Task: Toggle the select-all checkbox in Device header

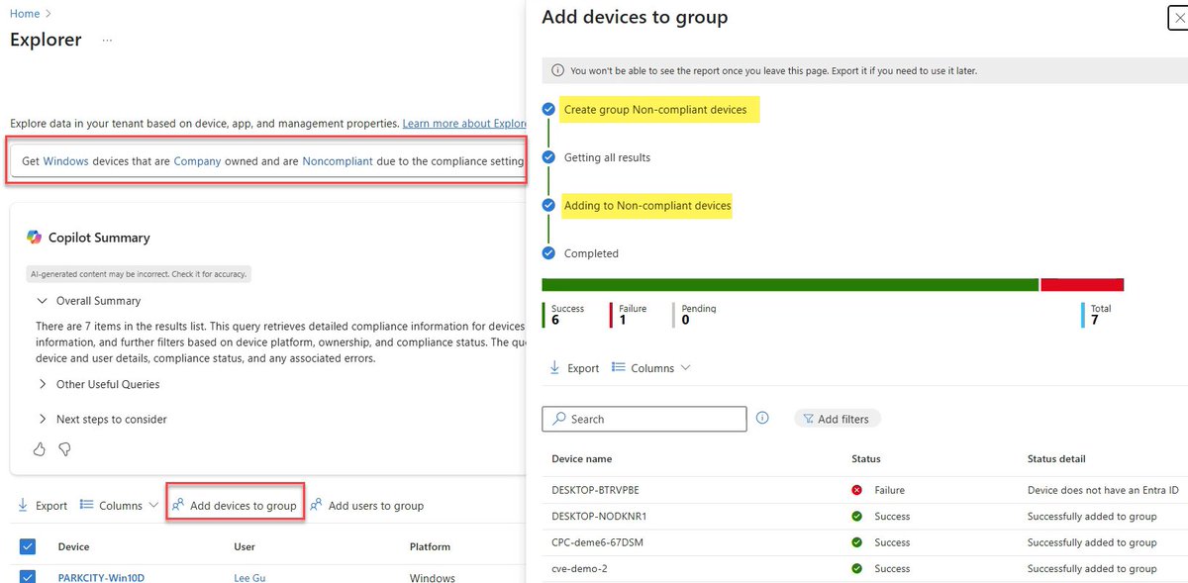Action: 27,546
